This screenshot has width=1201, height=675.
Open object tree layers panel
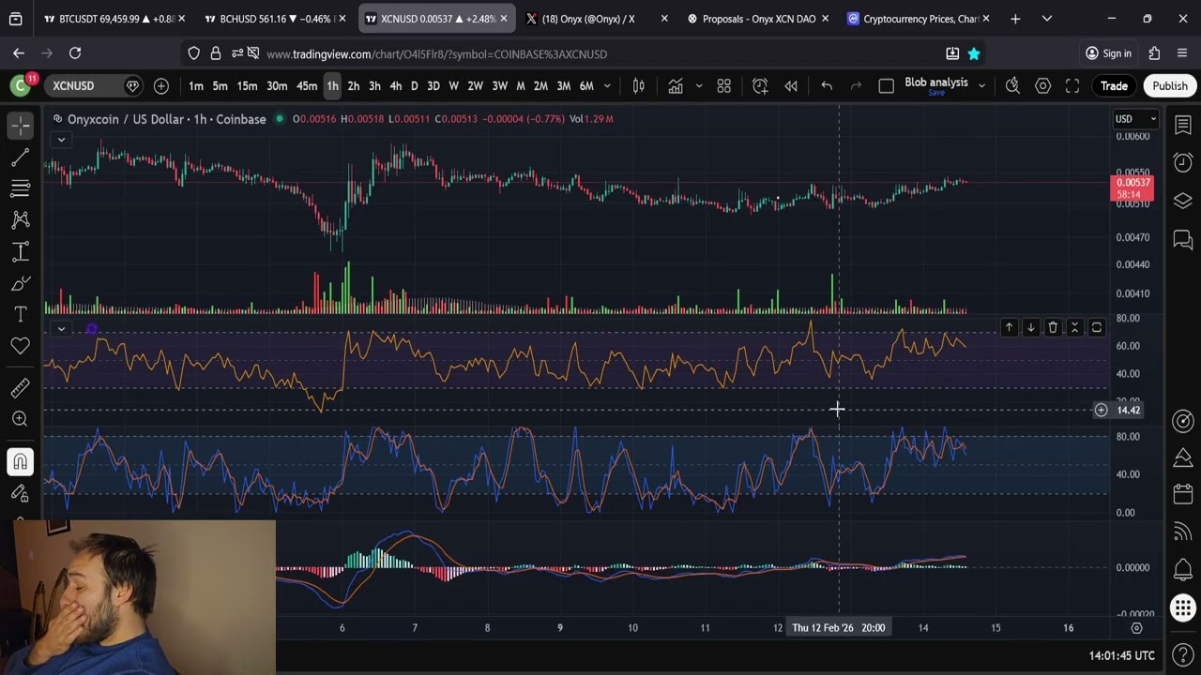coord(1183,201)
